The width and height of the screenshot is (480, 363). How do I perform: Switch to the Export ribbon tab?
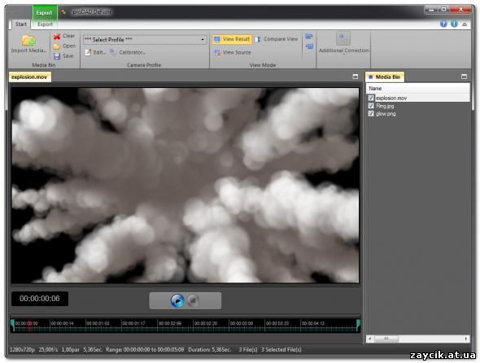tap(45, 24)
